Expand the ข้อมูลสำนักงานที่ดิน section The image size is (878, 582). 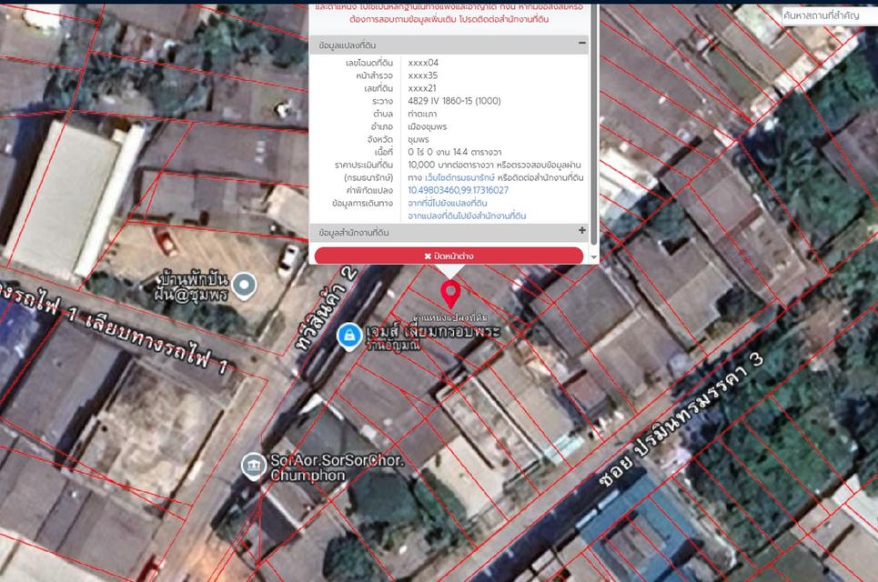click(581, 231)
